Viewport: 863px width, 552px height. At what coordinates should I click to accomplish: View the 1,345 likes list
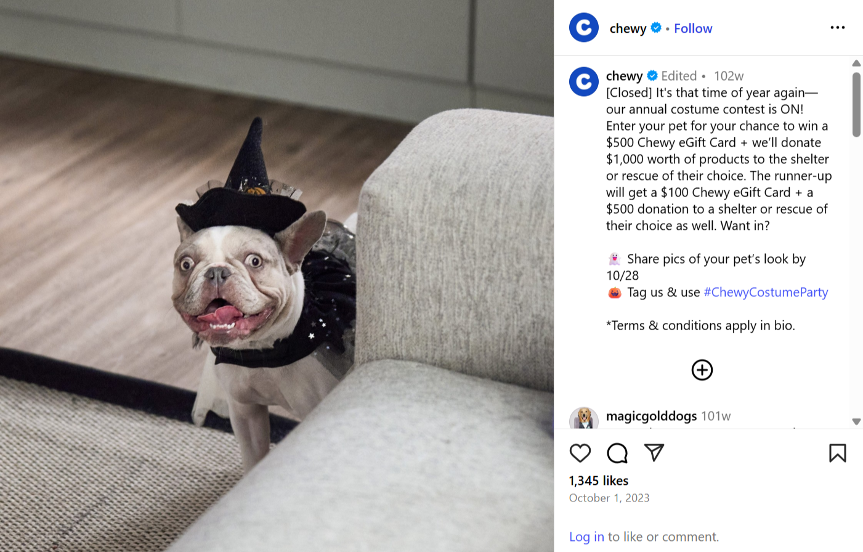[x=599, y=481]
